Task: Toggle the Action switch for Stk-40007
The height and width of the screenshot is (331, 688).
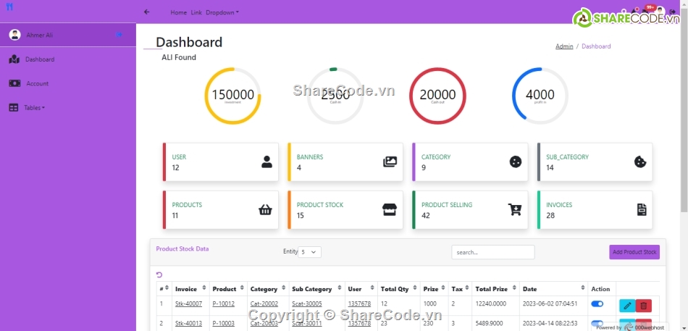Action: coord(597,304)
